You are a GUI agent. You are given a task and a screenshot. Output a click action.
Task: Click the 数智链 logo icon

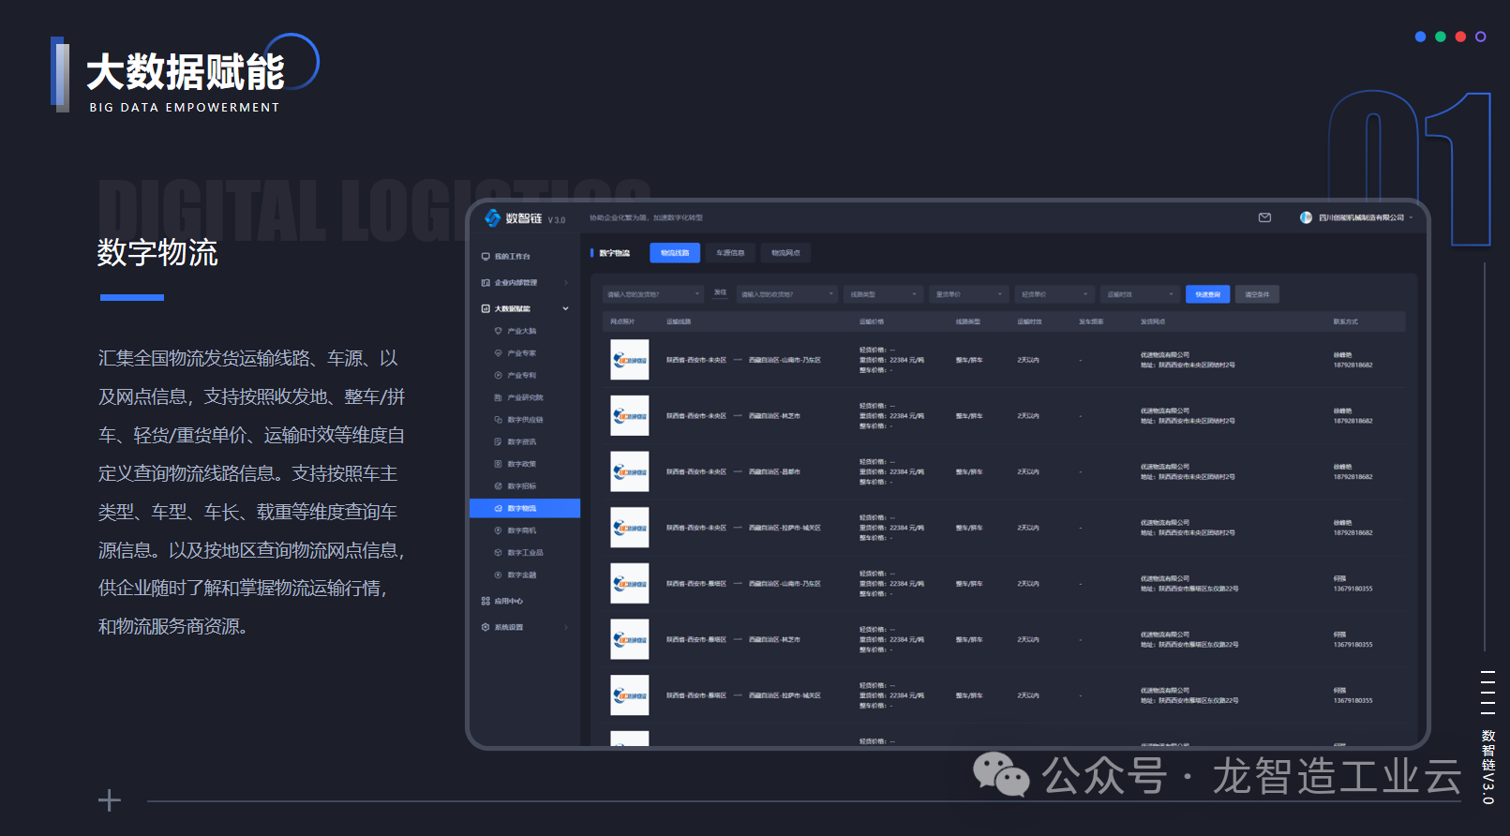click(x=493, y=218)
